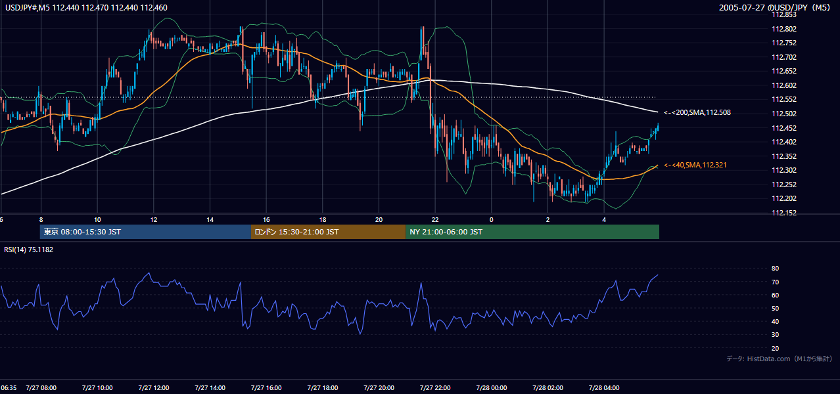
Task: Click the 7/27 14:00 bottom date label
Action: 210,387
